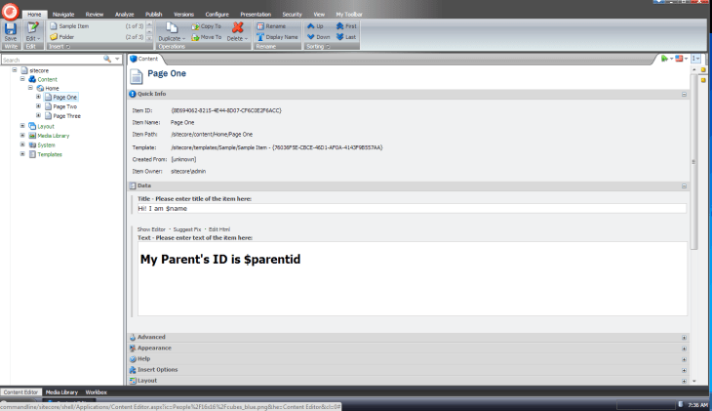This screenshot has width=712, height=411.
Task: Collapse the Quick Info section
Action: pyautogui.click(x=685, y=95)
